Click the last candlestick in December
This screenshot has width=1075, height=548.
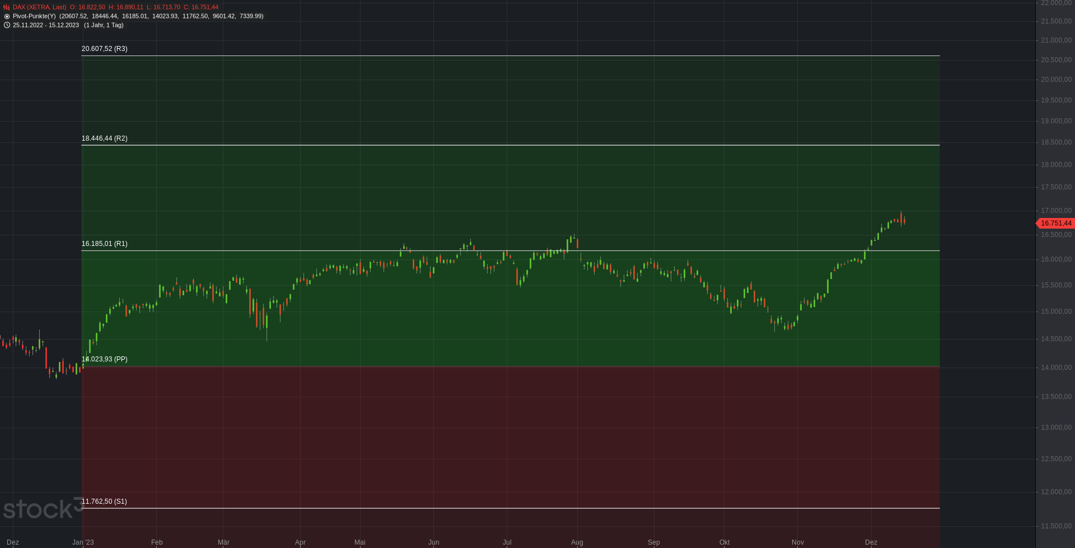(x=904, y=220)
